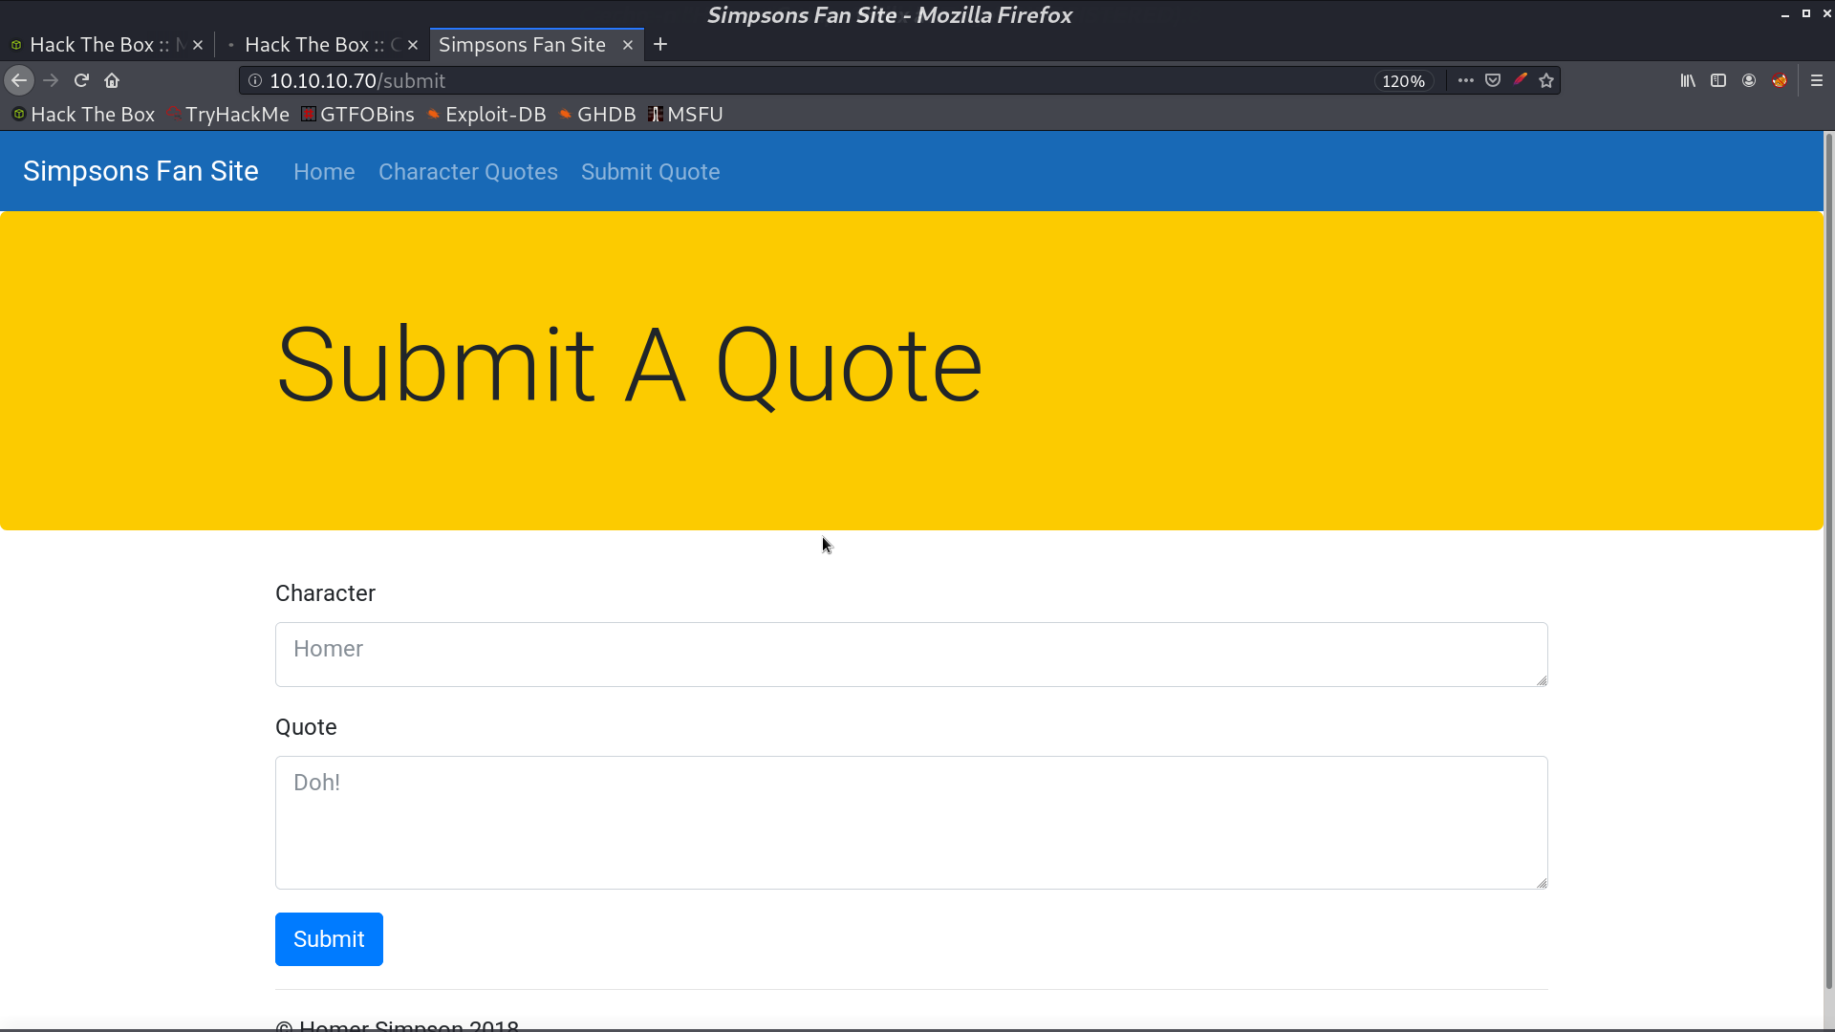
Task: Click the forward navigation arrow
Action: (51, 81)
